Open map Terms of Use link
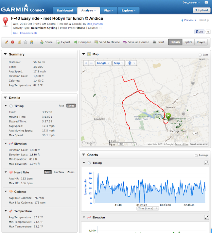212x233 pixels. pyautogui.click(x=182, y=144)
